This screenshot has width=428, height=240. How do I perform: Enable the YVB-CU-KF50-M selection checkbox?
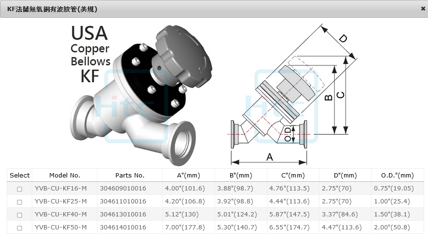(x=19, y=228)
